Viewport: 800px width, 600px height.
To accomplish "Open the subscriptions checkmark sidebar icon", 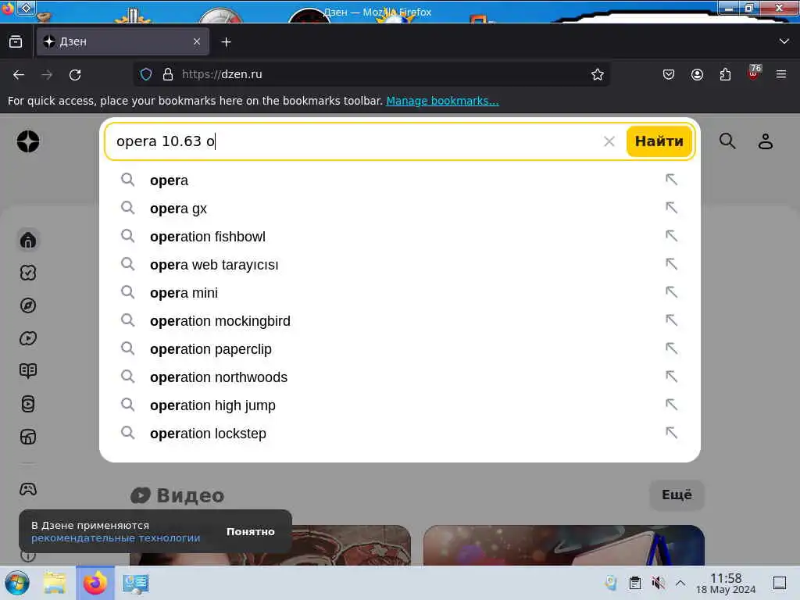I will [x=28, y=273].
